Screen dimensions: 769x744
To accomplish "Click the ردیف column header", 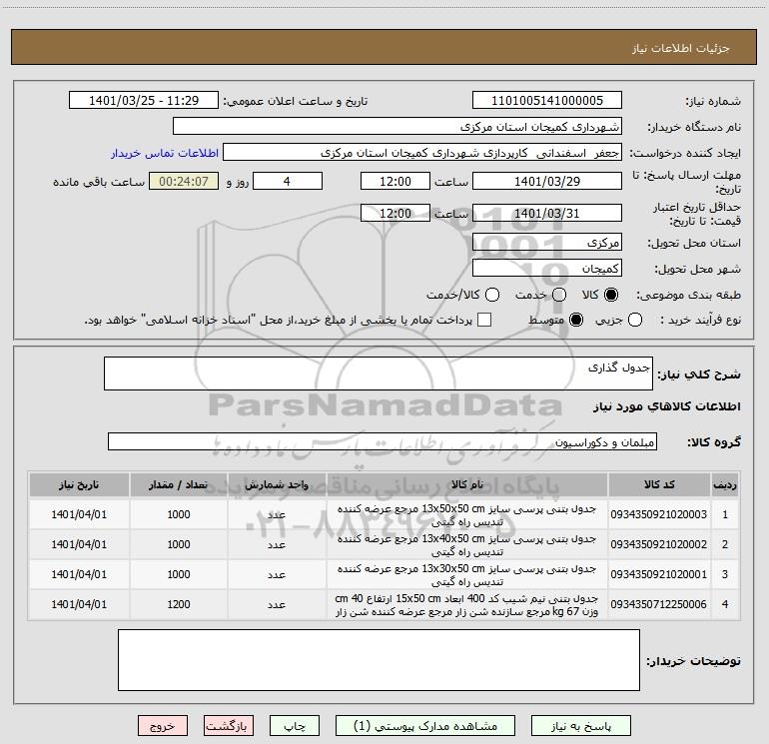I will coord(725,484).
